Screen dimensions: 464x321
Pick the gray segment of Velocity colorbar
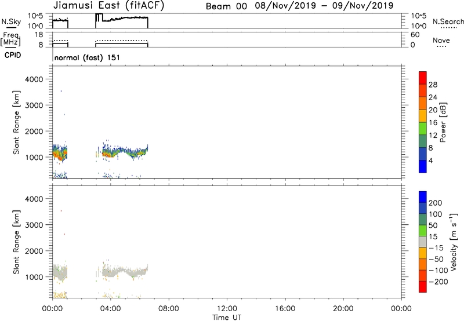(x=423, y=242)
